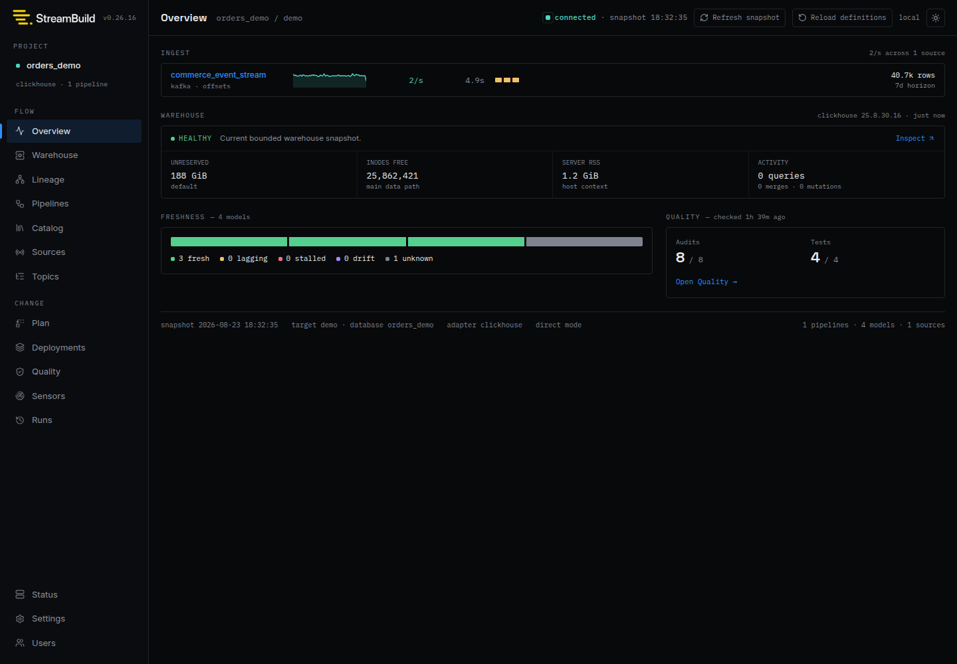Click the Overview pulse icon in sidebar
957x664 pixels.
coord(20,131)
